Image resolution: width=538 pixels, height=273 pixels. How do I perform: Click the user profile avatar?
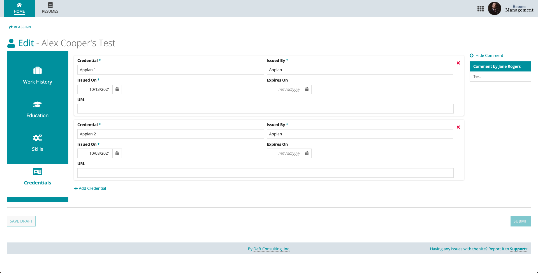[x=495, y=8]
